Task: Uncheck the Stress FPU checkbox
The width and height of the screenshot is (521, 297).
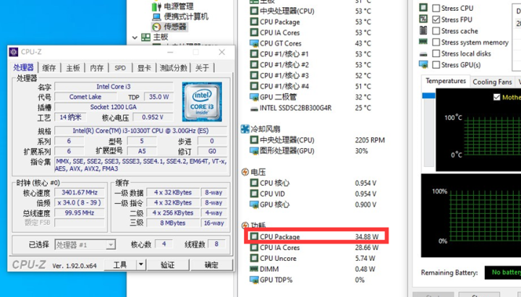Action: pos(436,20)
